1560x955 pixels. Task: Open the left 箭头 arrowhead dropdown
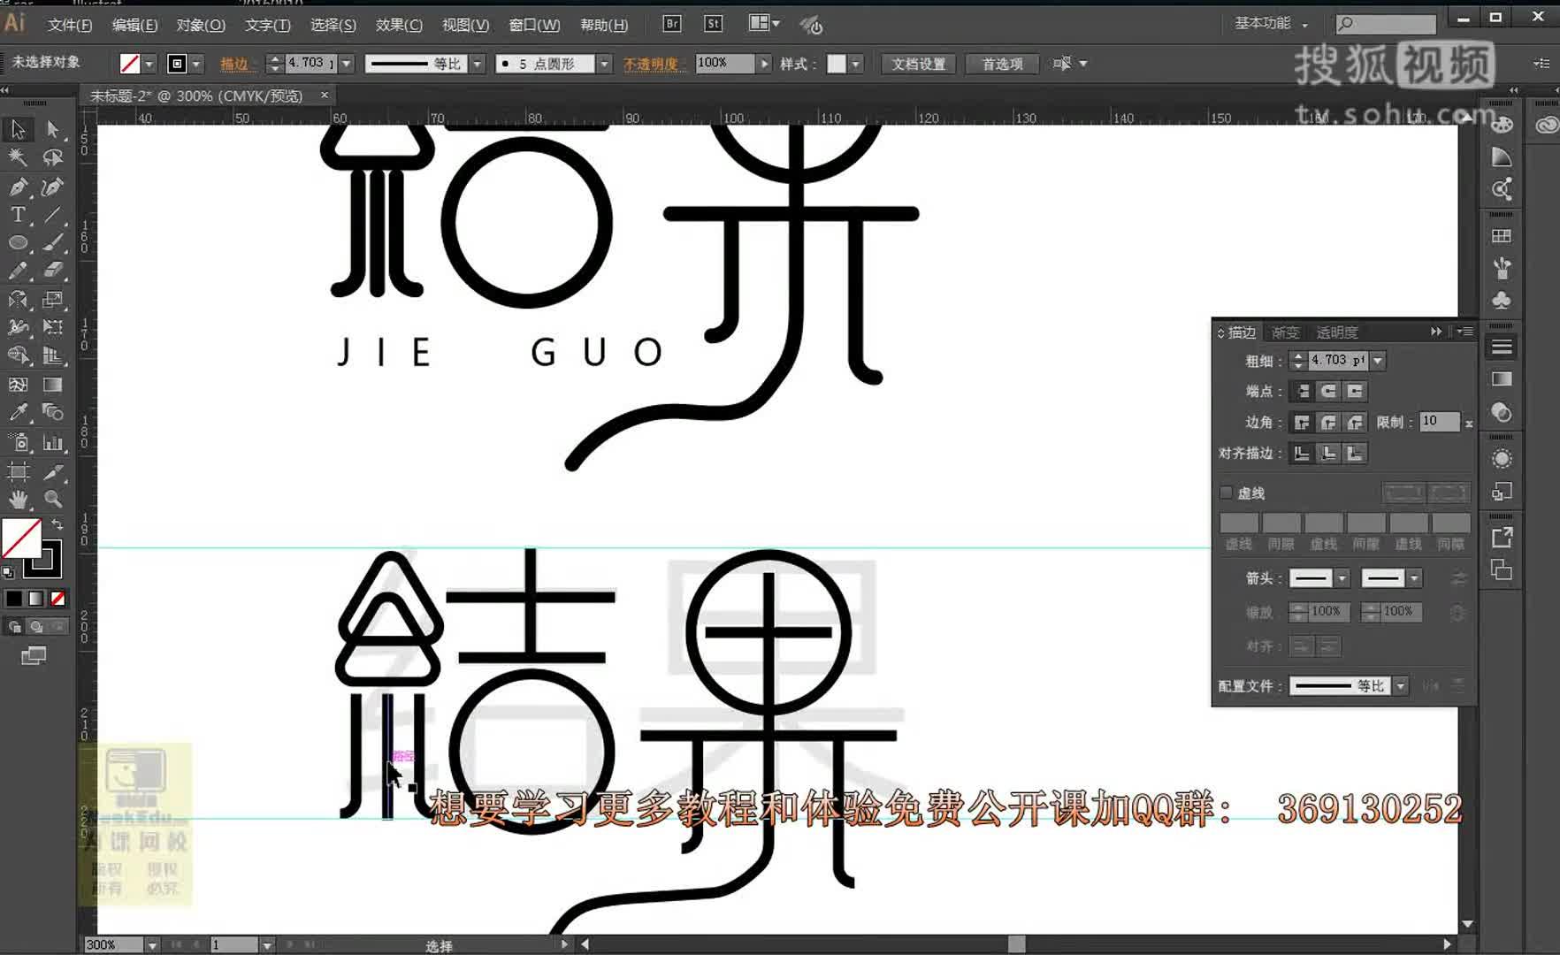point(1341,577)
